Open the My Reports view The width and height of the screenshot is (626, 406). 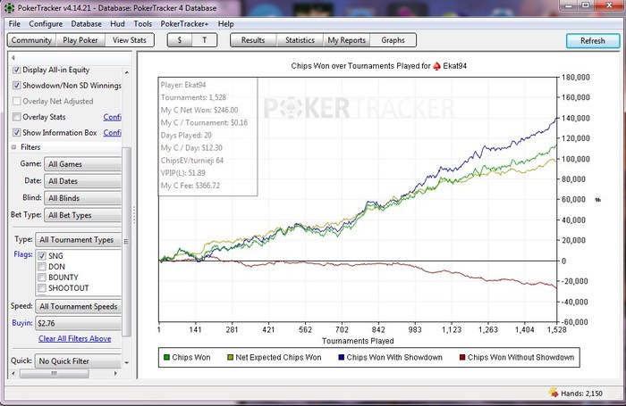[347, 40]
